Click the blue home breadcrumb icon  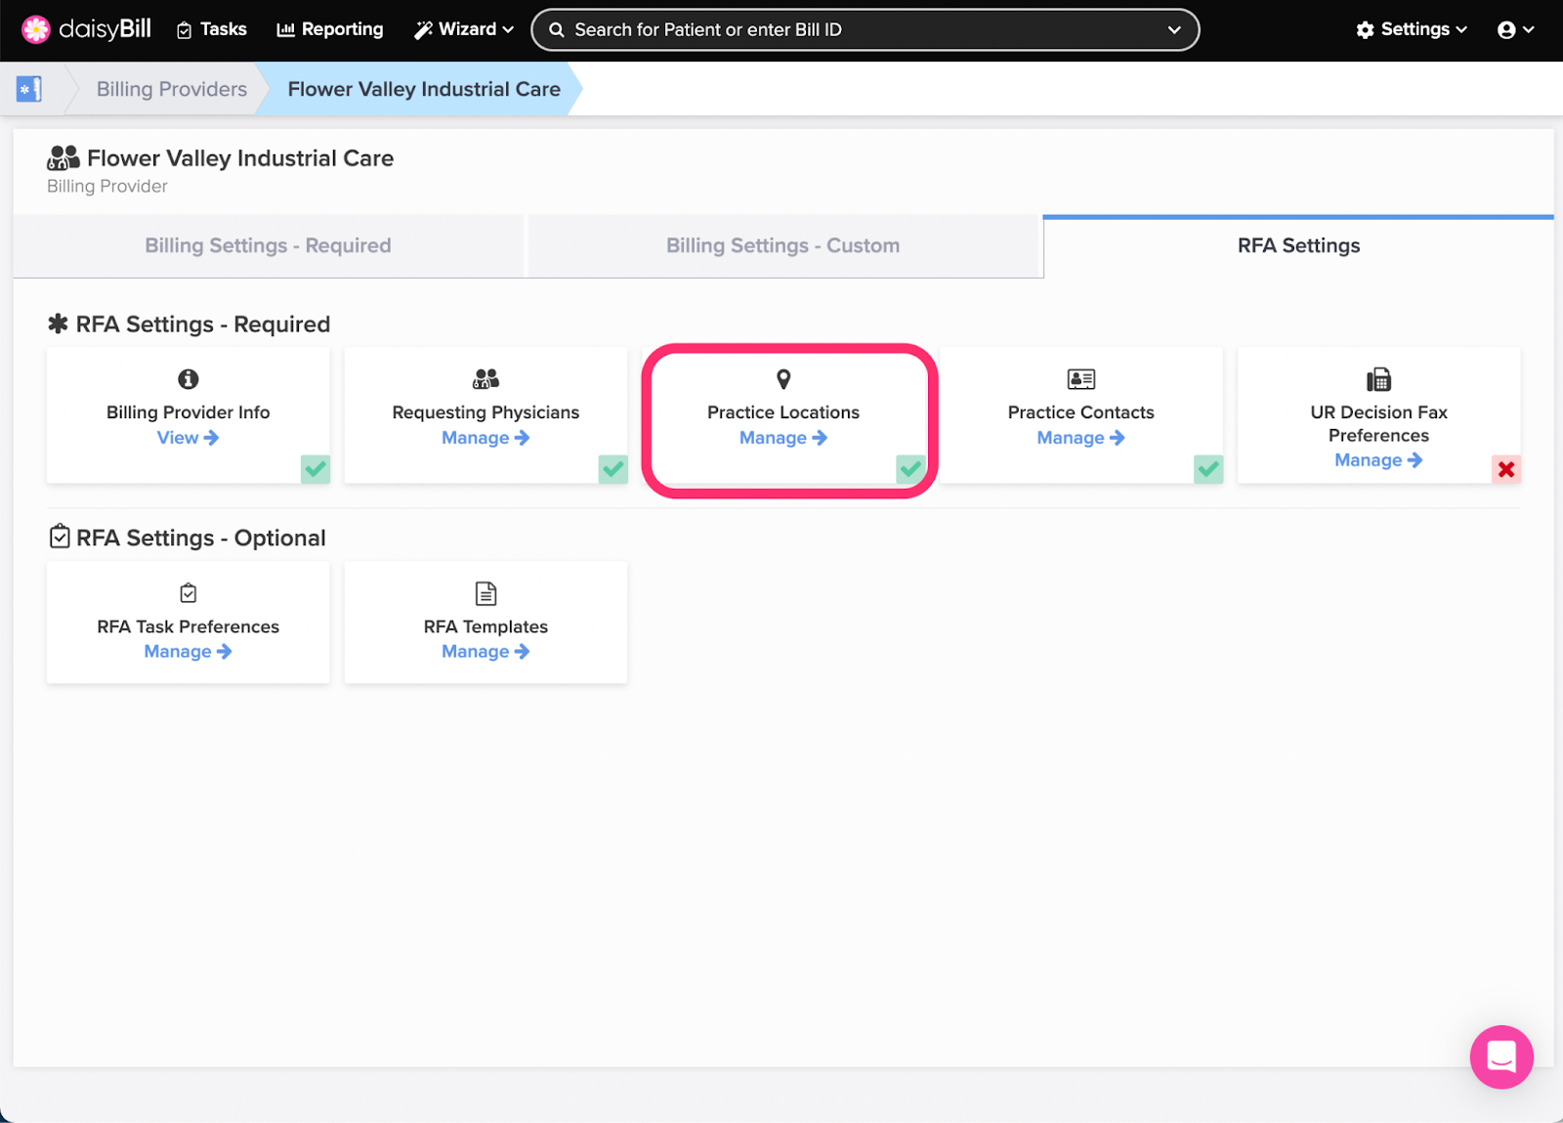(x=29, y=89)
